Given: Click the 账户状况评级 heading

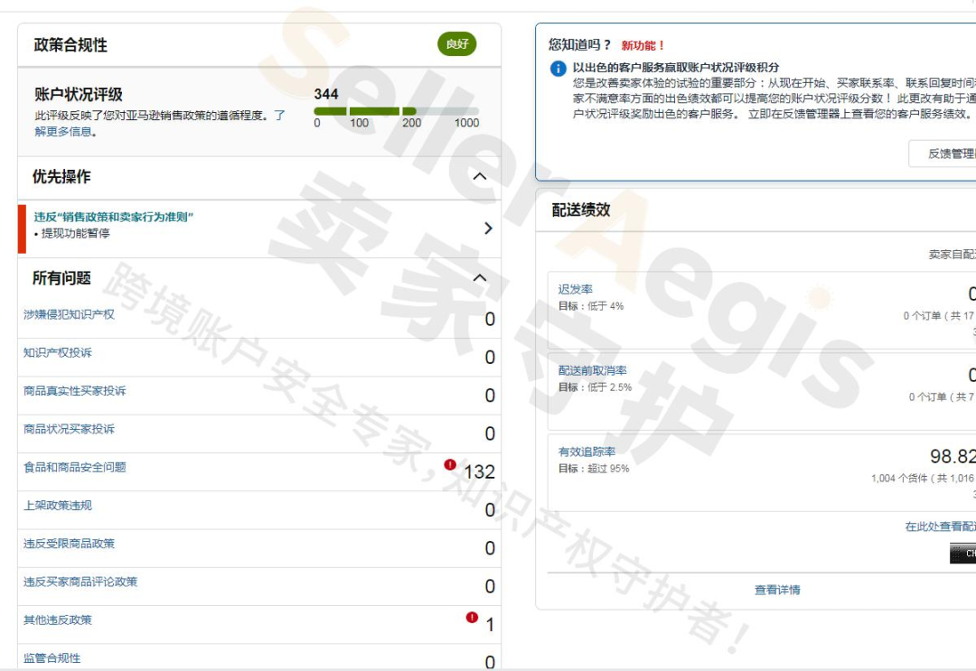Looking at the screenshot, I should (x=79, y=95).
